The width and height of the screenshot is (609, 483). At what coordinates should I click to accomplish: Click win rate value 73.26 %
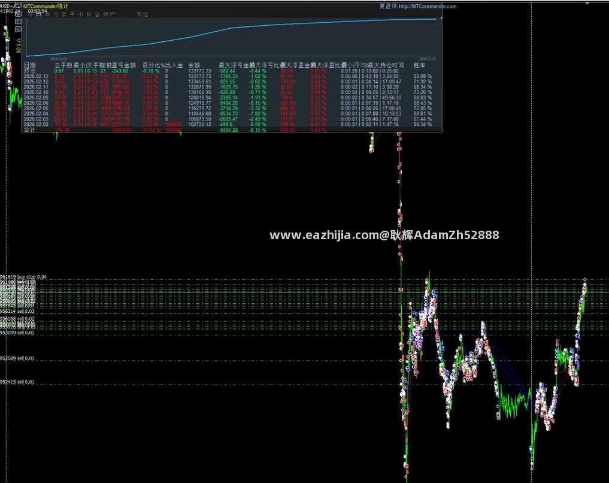tap(423, 92)
